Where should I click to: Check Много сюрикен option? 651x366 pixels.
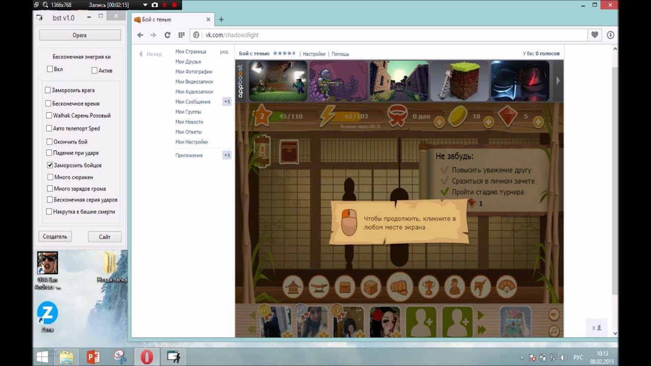[x=50, y=177]
